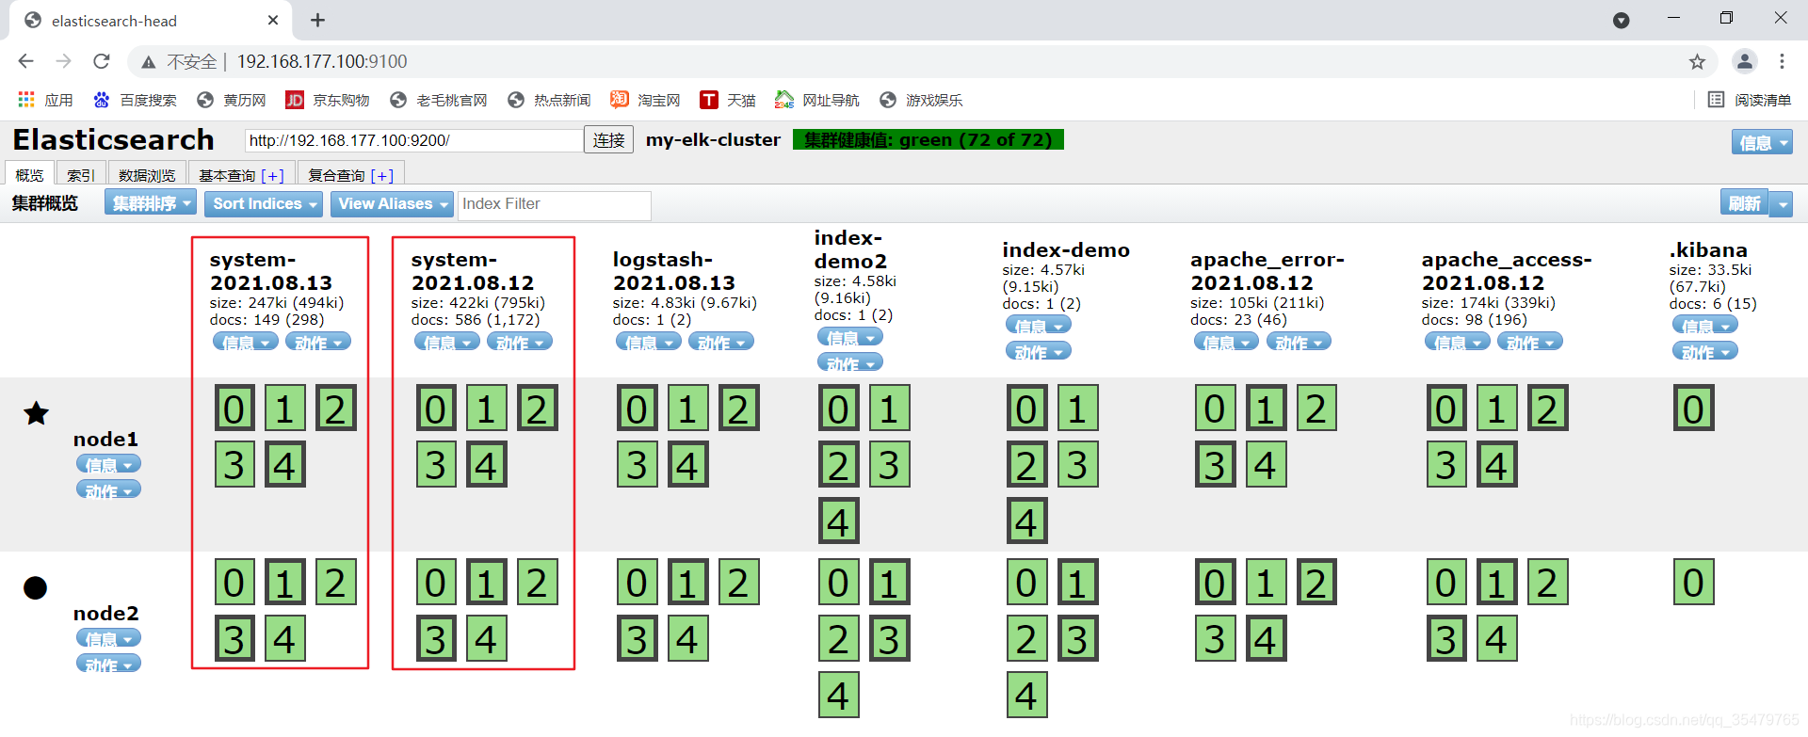Select the elasticsearch-head browser tab

[x=151, y=21]
